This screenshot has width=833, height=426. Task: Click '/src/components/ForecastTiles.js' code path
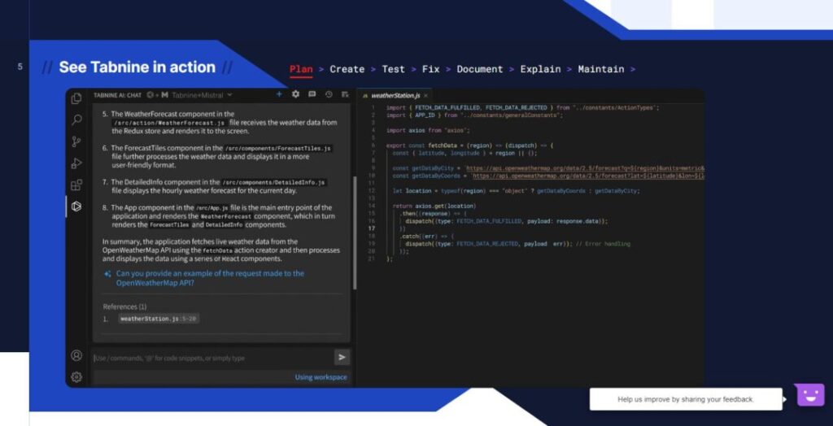[279, 149]
